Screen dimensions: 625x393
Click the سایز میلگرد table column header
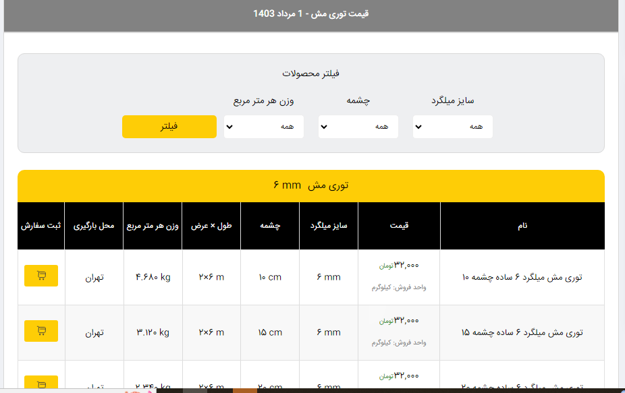pos(329,226)
